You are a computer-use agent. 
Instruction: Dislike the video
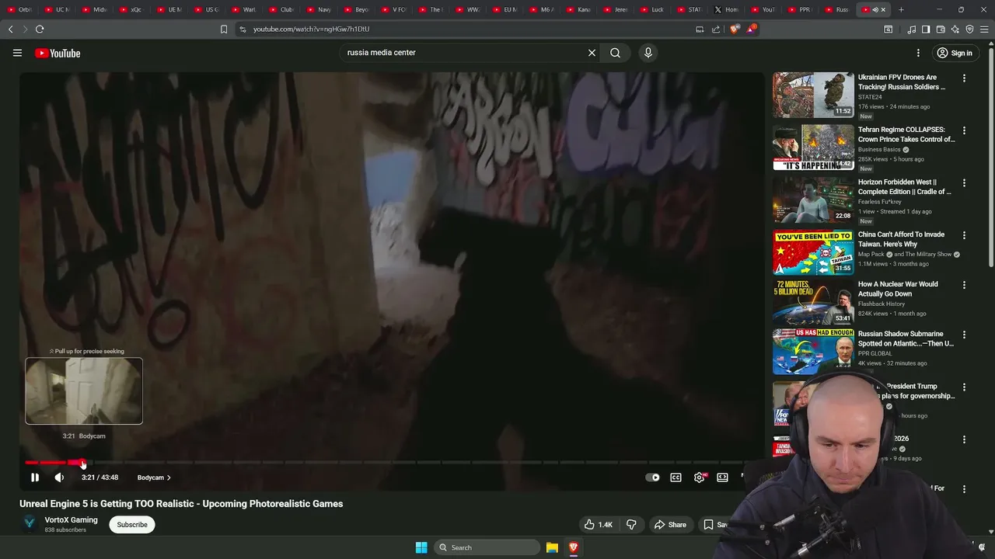point(631,525)
